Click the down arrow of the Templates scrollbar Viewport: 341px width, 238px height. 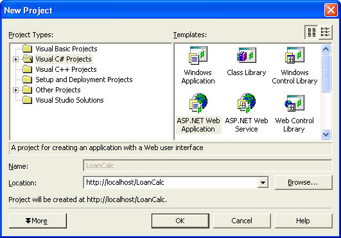[326, 135]
